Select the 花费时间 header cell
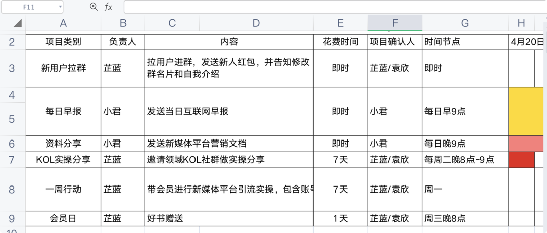547x233 pixels. (340, 42)
